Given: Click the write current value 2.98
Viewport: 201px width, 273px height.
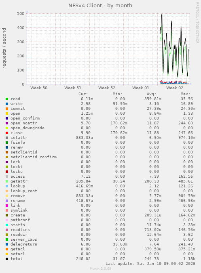Looking at the screenshot, I should click(86, 104).
